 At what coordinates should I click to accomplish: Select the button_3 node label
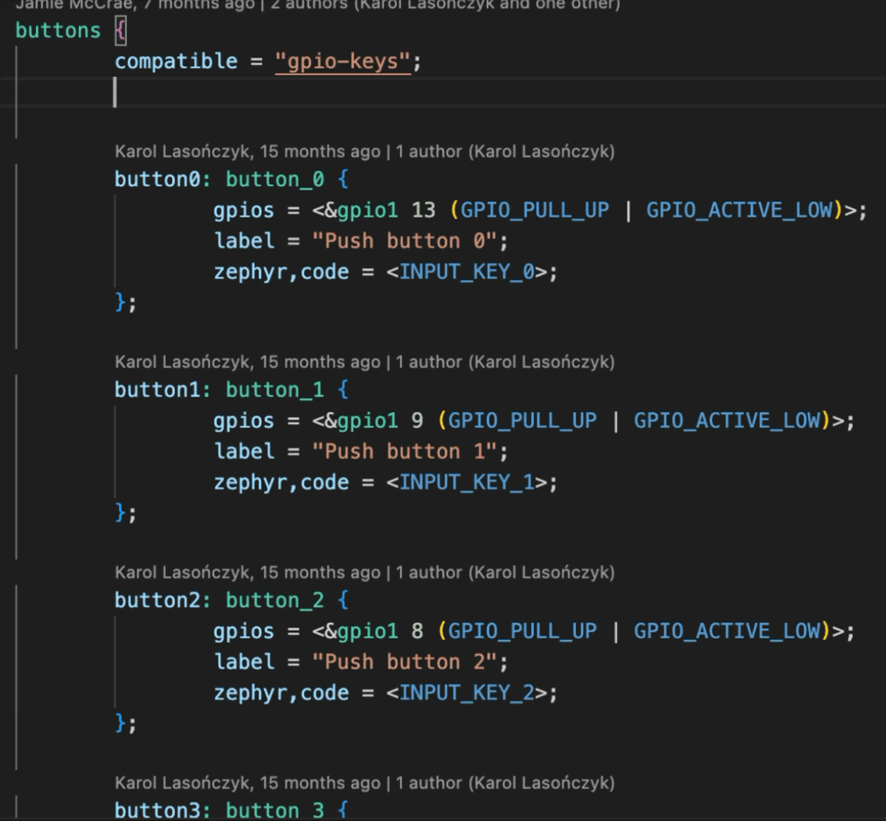(274, 810)
